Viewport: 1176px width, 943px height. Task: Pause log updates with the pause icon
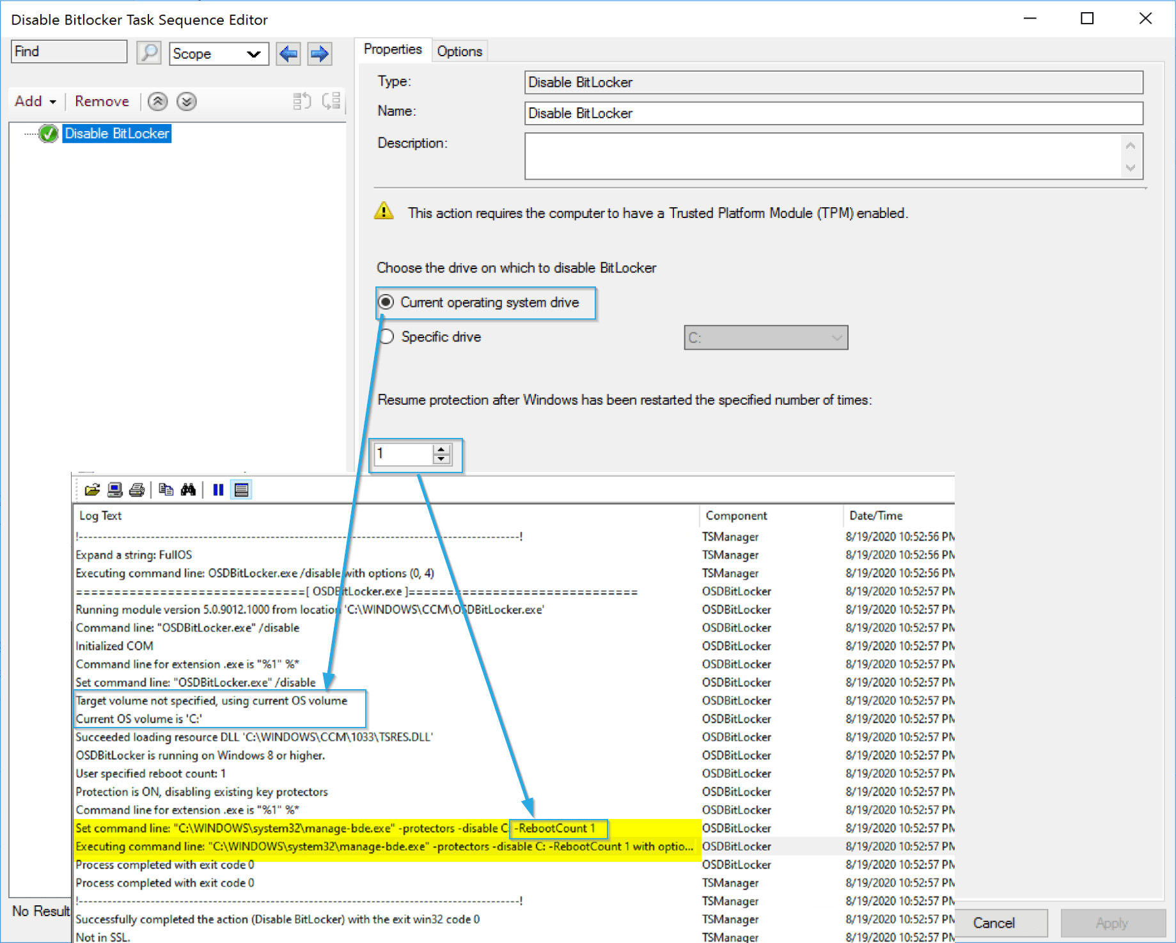tap(217, 489)
